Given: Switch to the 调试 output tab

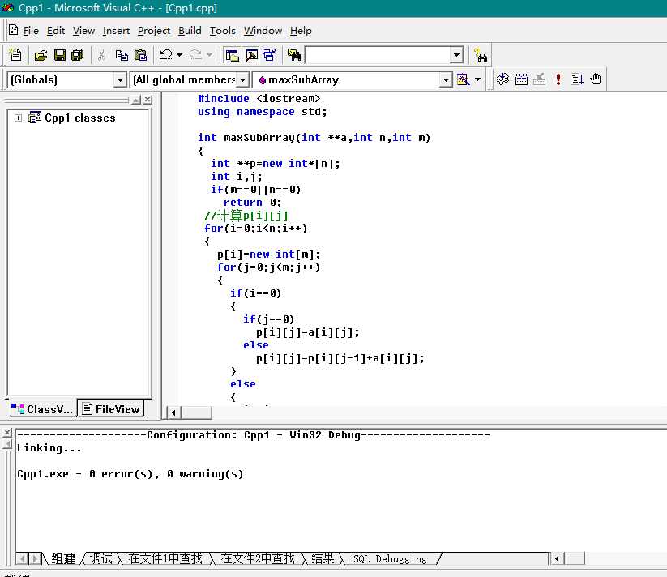Looking at the screenshot, I should coord(100,558).
